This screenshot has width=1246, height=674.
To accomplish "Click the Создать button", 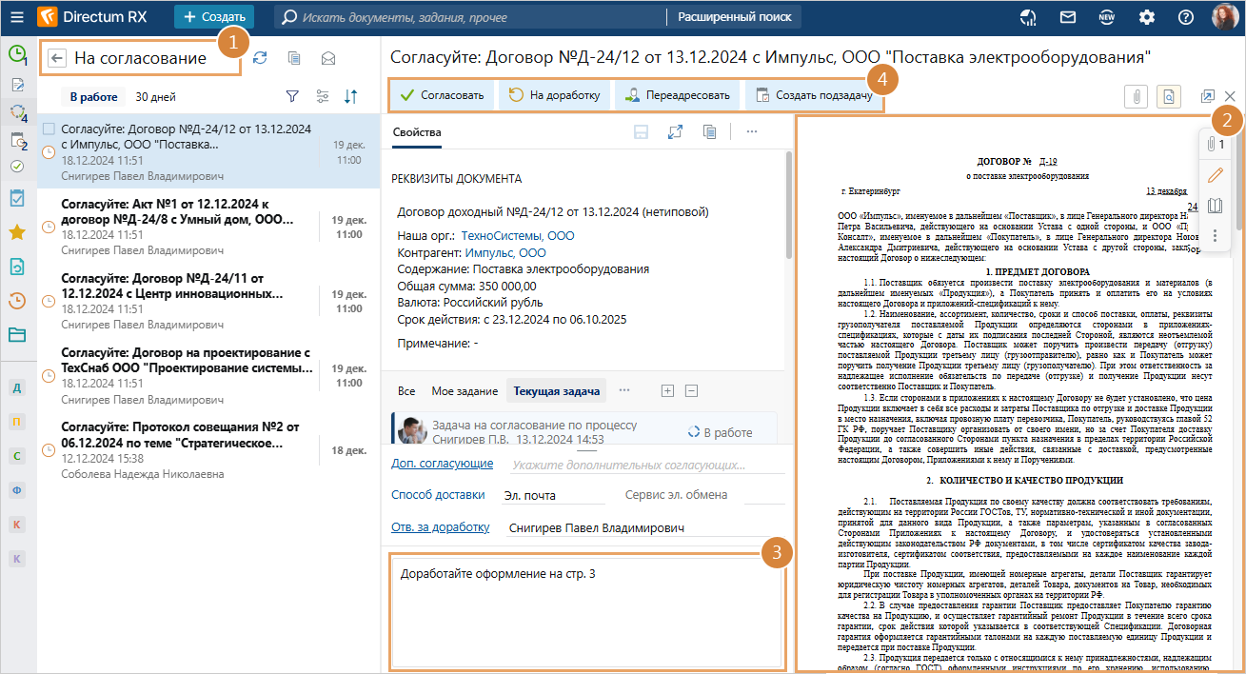I will (x=214, y=17).
